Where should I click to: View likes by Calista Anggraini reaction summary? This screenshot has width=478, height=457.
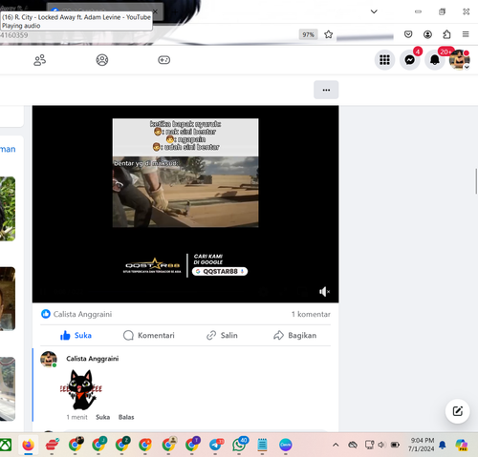coord(76,314)
